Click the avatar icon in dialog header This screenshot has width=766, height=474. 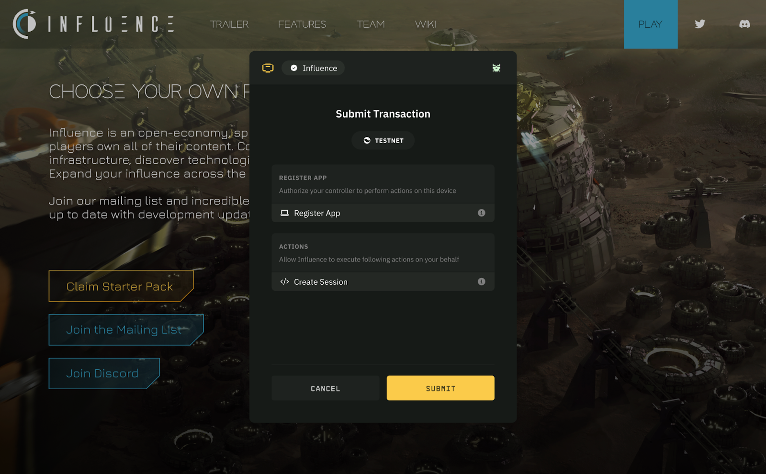(x=496, y=68)
